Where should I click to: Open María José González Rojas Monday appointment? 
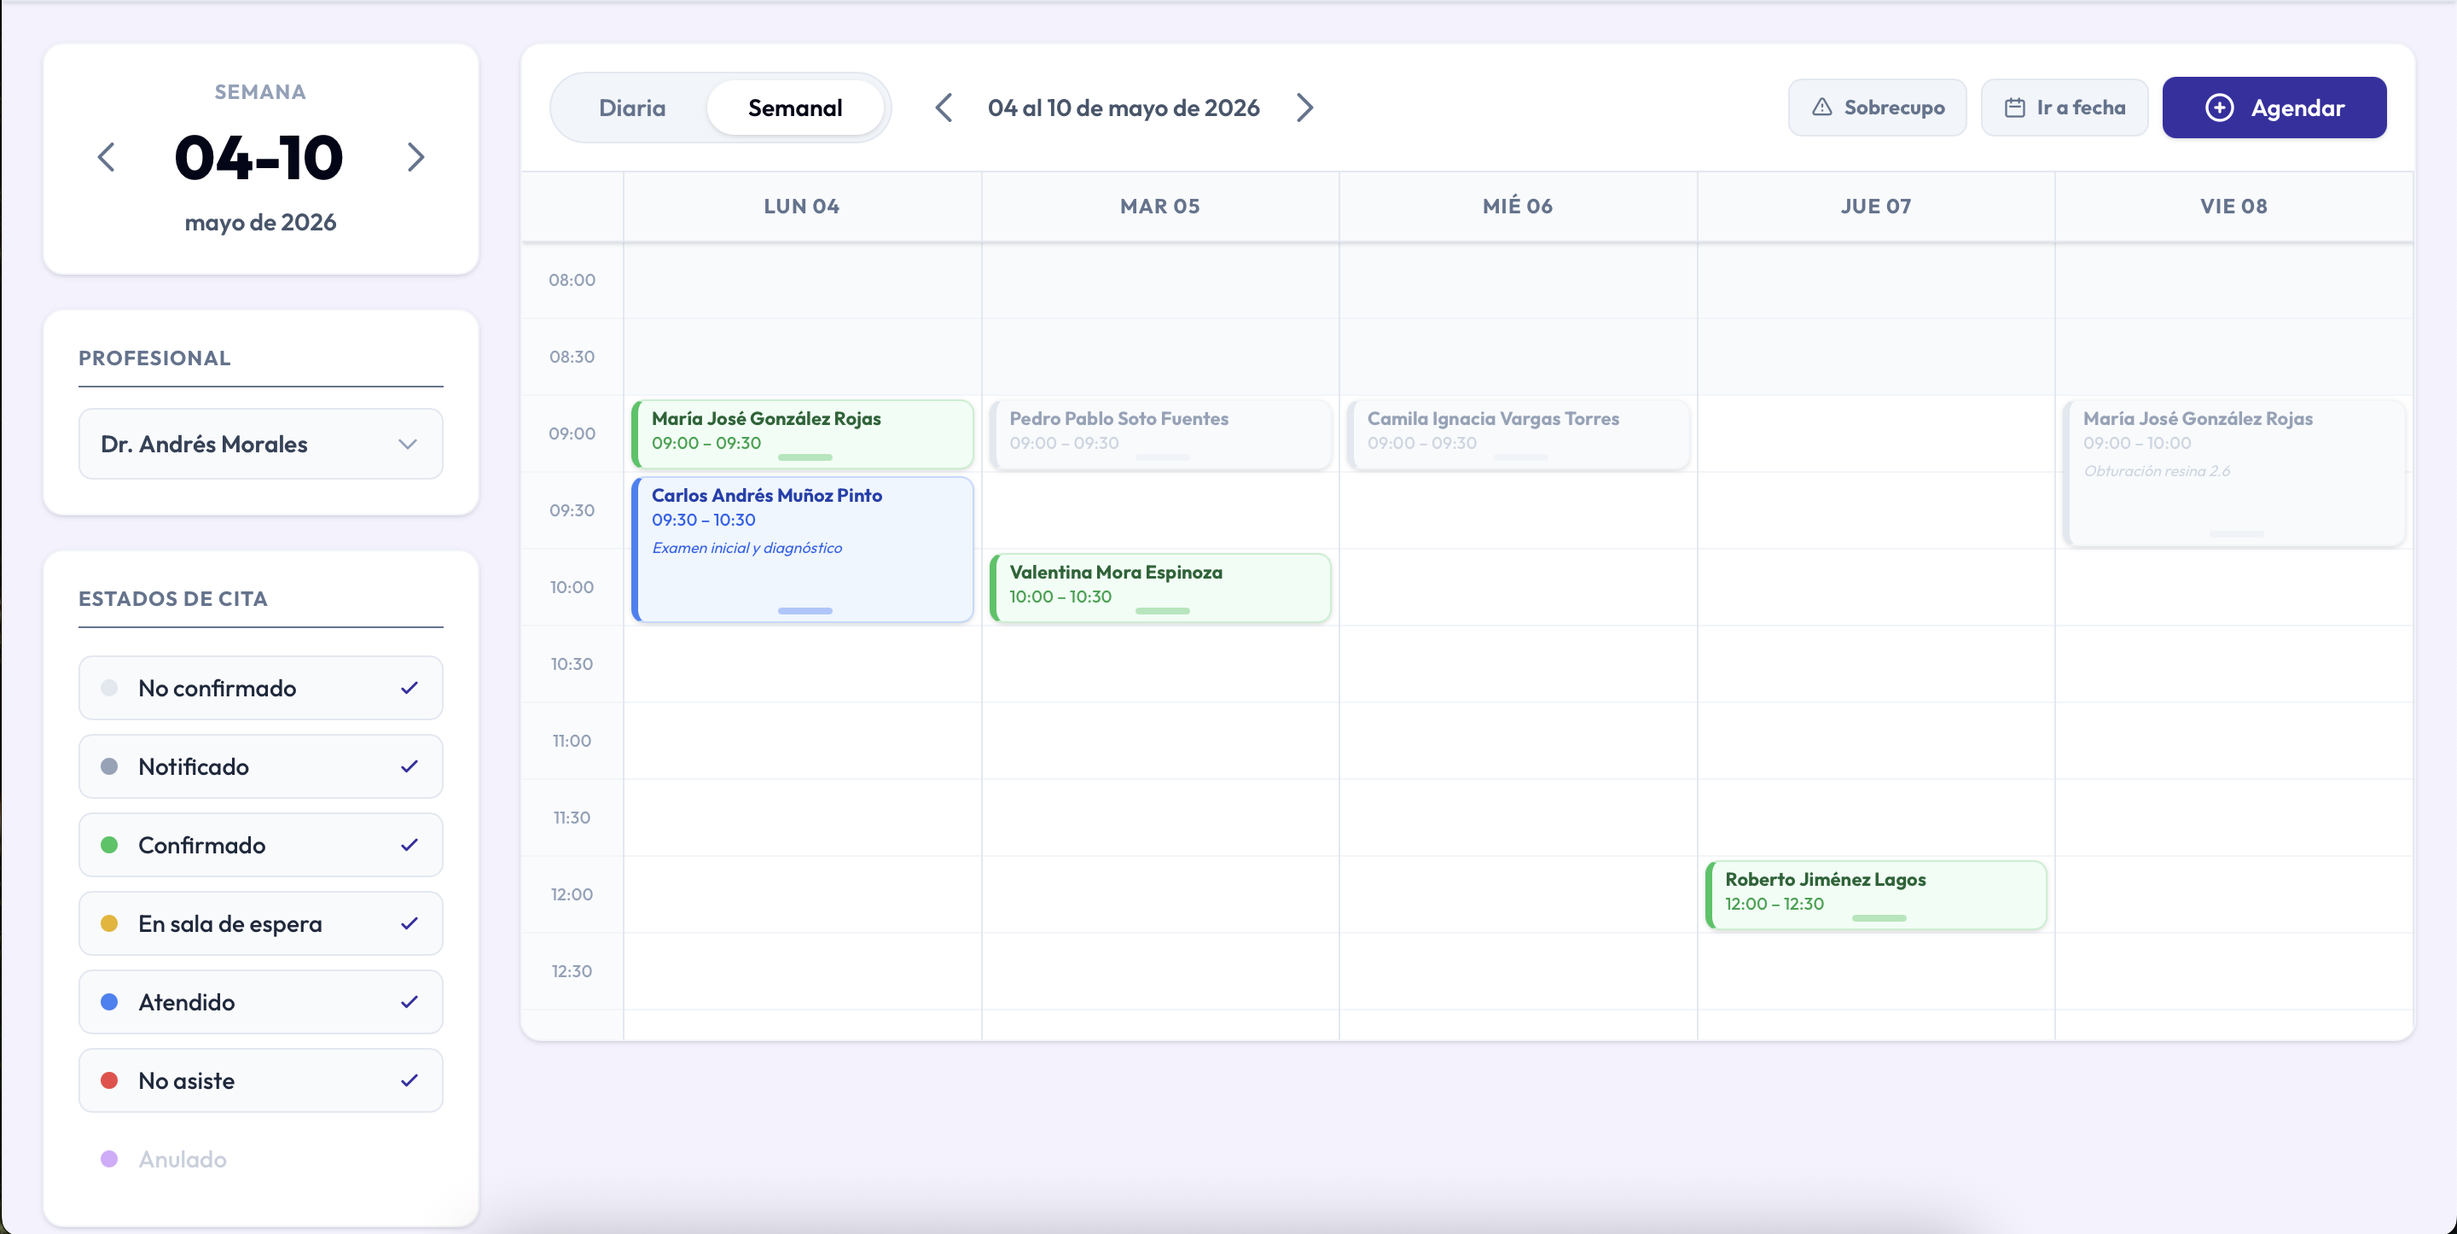[802, 434]
